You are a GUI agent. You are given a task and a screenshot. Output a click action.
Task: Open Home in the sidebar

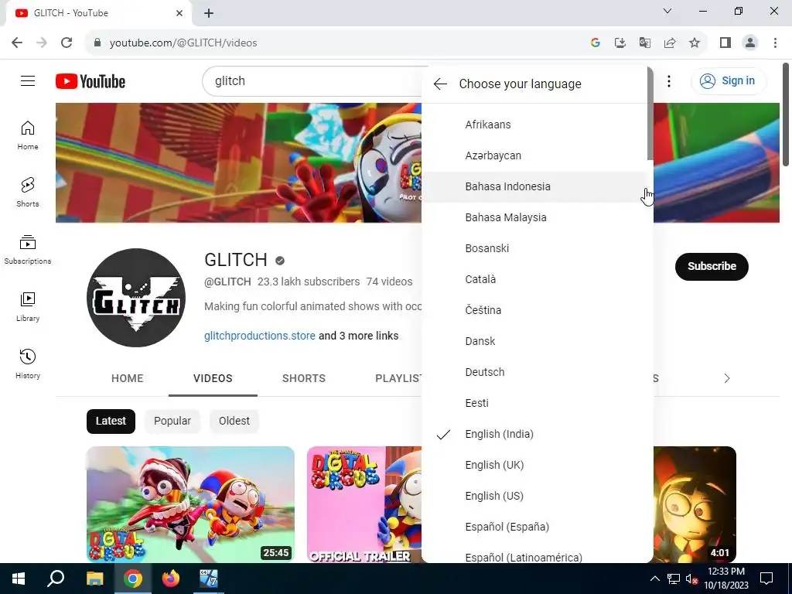[x=28, y=135]
